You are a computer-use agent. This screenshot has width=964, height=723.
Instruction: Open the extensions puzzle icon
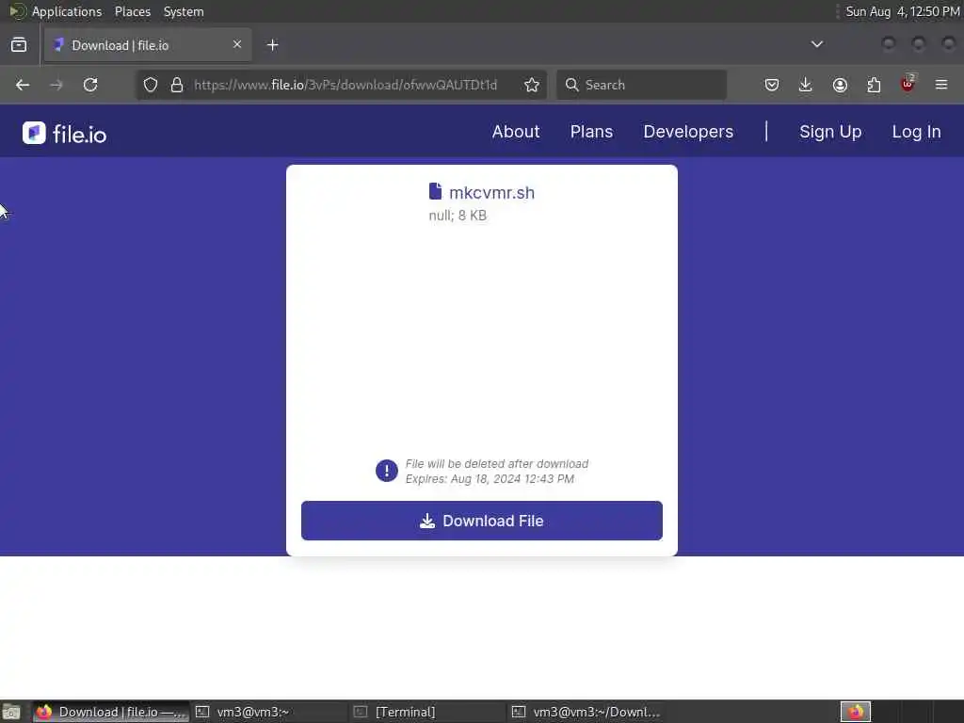(874, 85)
